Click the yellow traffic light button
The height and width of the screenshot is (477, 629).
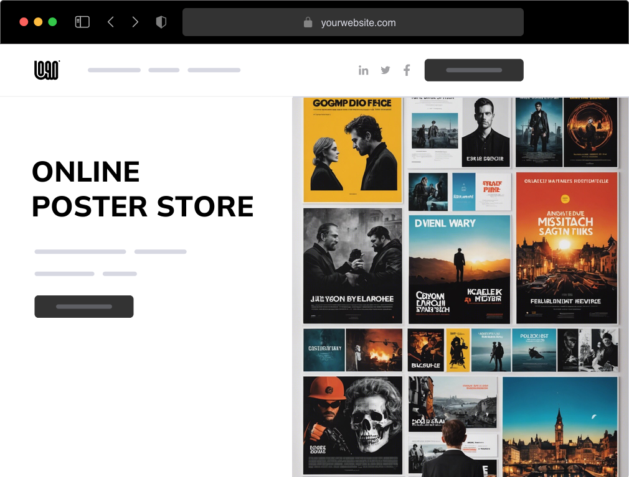tap(39, 21)
